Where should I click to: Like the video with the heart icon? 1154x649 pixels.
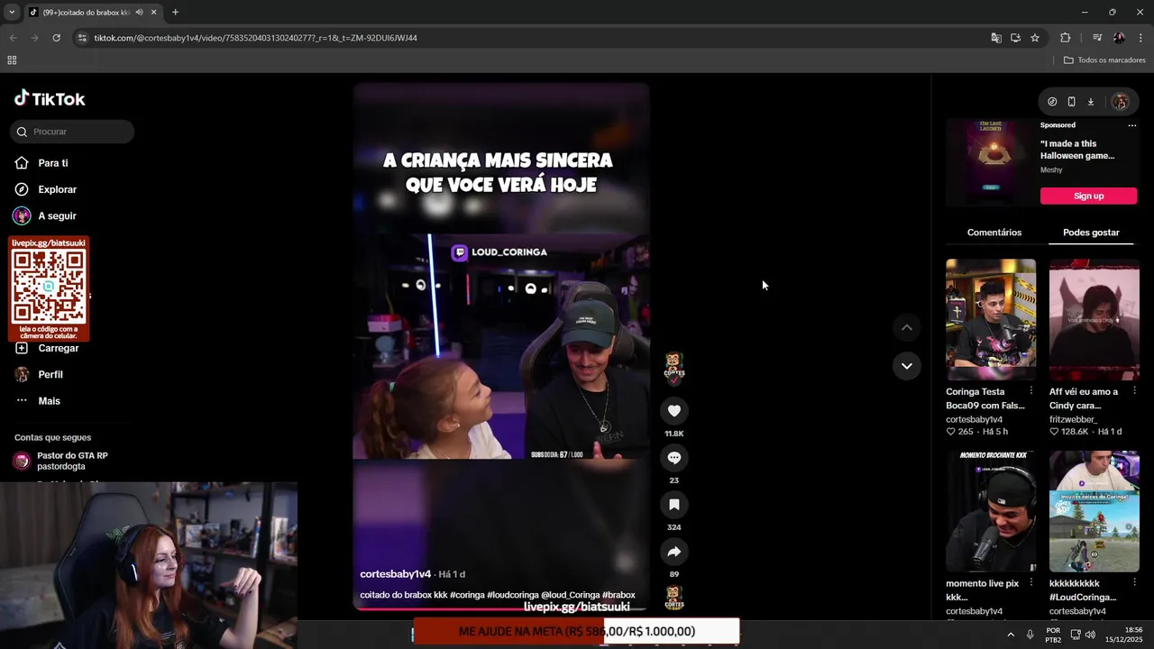point(673,411)
